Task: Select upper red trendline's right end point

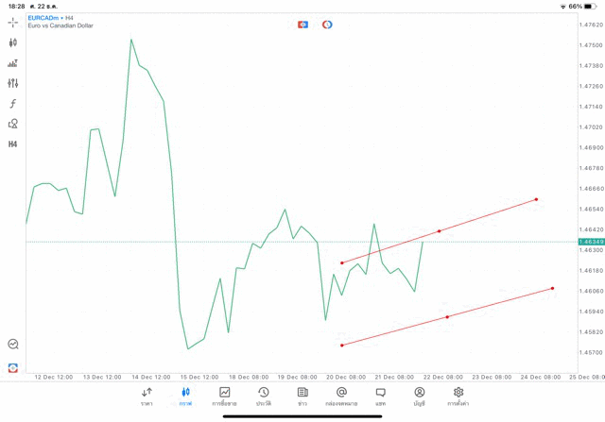Action: [536, 199]
